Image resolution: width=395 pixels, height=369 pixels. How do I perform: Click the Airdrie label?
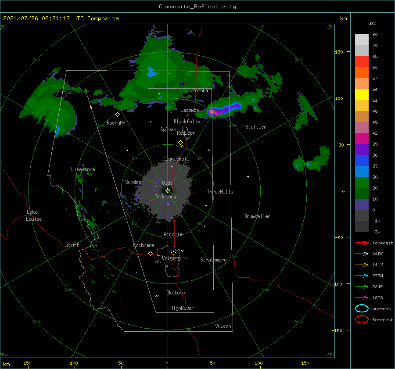[173, 234]
